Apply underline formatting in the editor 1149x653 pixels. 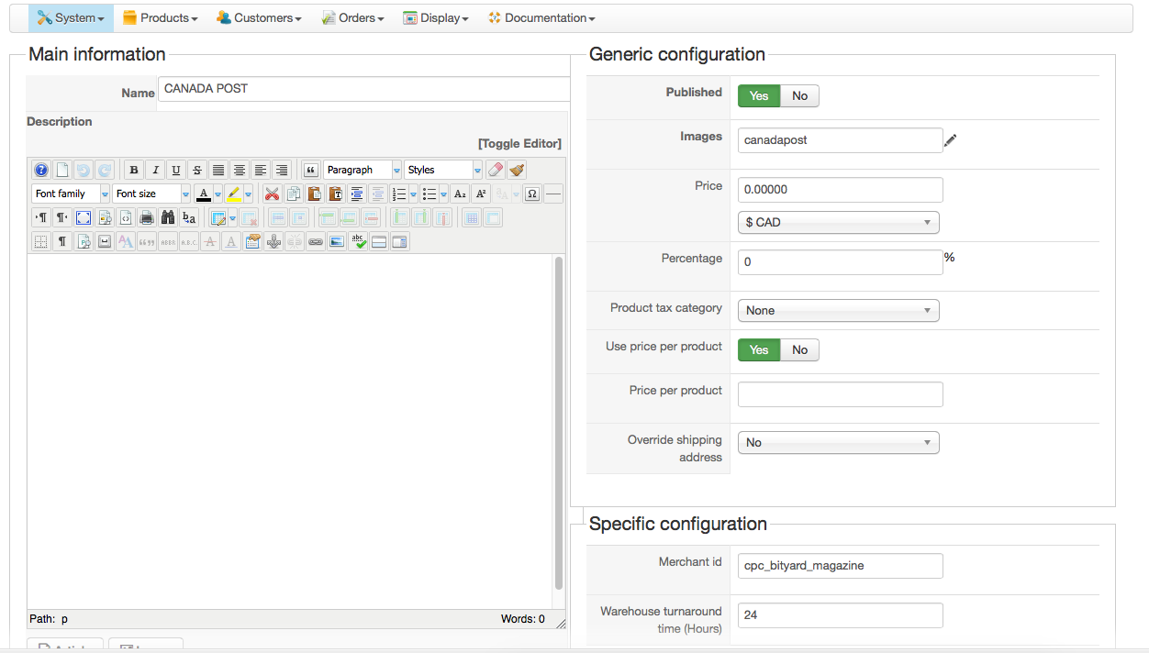pos(176,170)
